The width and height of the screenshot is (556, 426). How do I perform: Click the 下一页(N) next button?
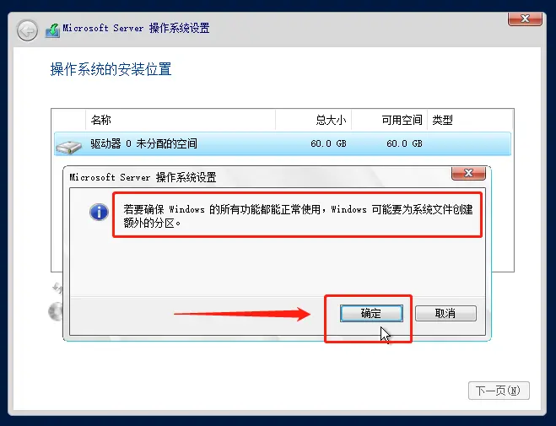click(499, 391)
